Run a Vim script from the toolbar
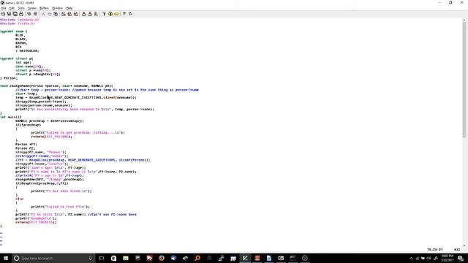Viewport: 468px width, 263px height. pyautogui.click(x=96, y=14)
